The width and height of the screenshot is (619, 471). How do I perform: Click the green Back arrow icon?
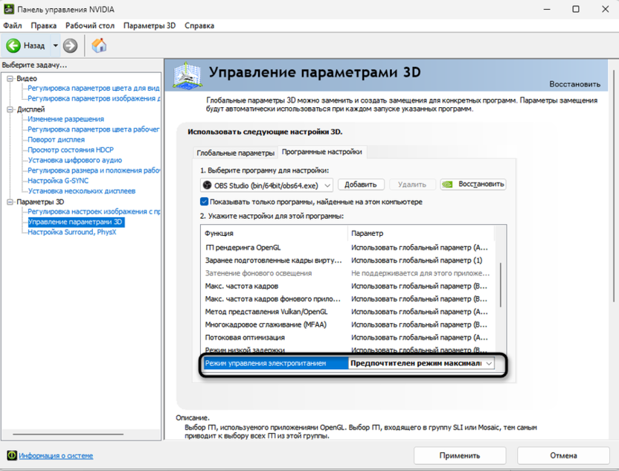click(x=13, y=46)
